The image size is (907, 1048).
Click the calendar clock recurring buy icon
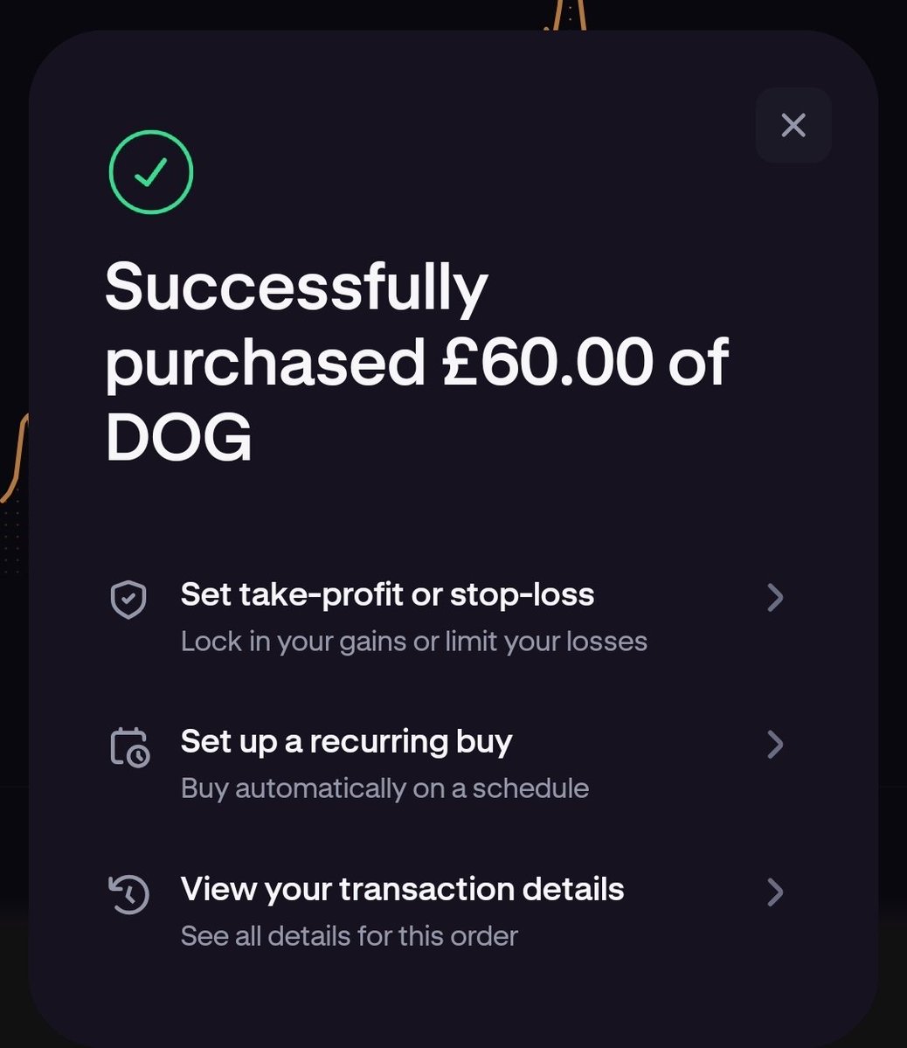click(129, 746)
